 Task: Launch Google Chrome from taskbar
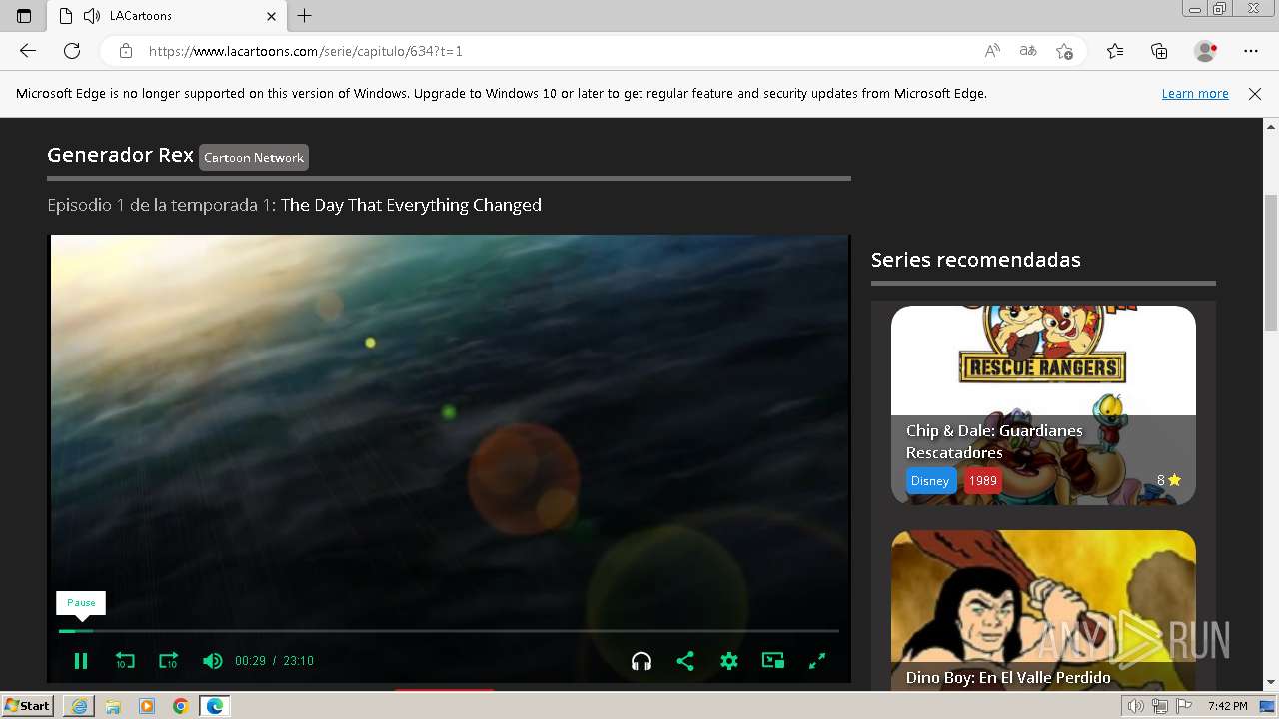pyautogui.click(x=181, y=706)
